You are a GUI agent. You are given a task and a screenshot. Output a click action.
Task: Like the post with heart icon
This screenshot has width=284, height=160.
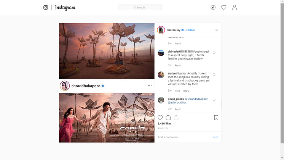160,118
